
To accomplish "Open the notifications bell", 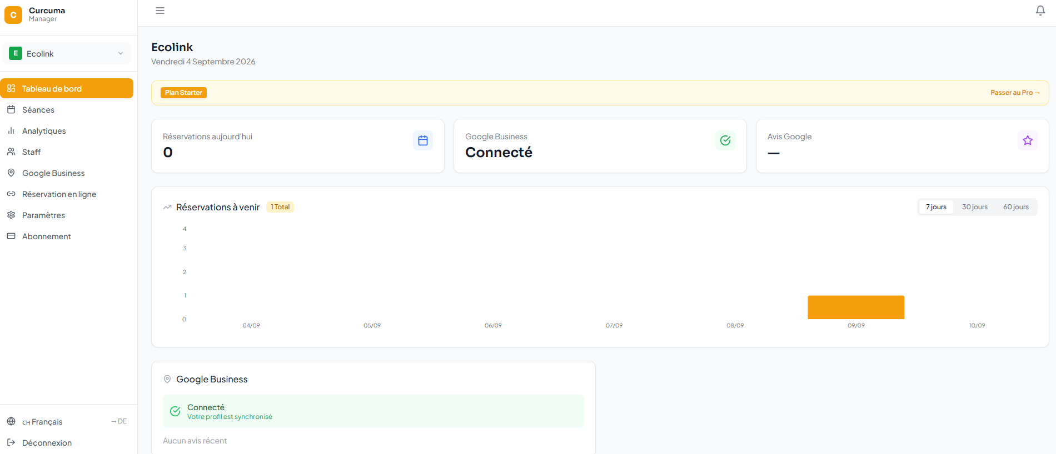I will (x=1040, y=11).
